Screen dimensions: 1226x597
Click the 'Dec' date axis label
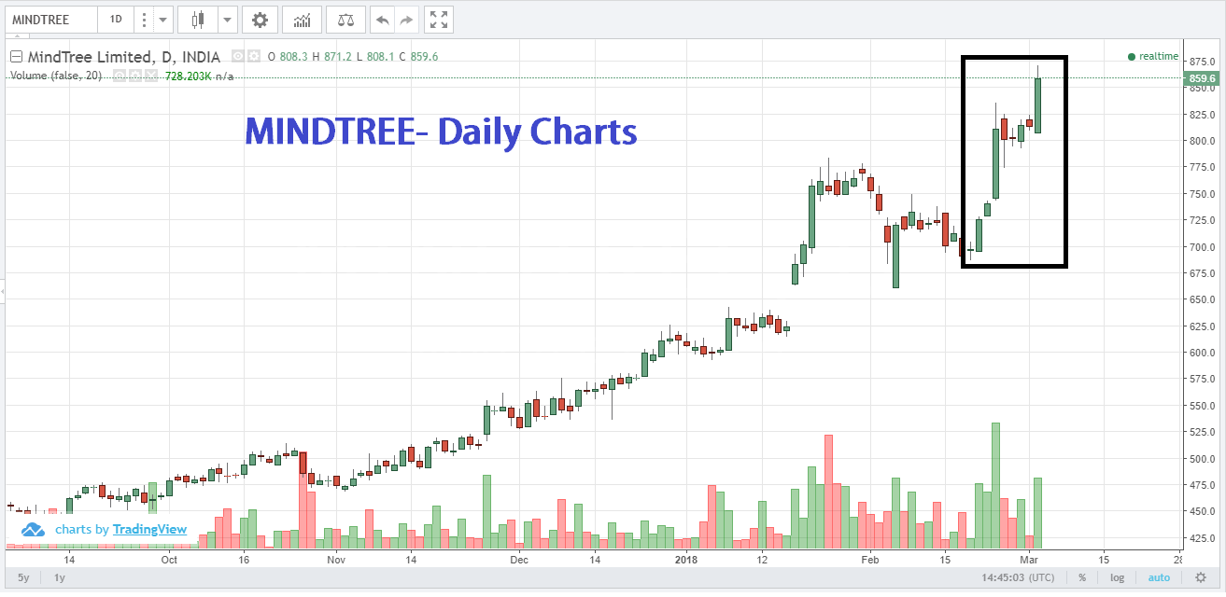(519, 561)
